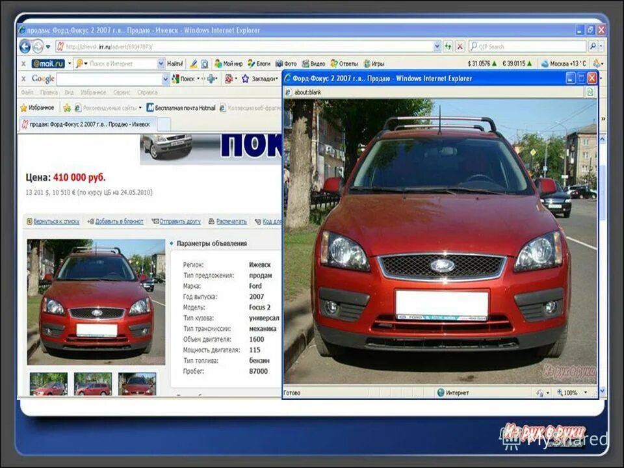This screenshot has width=624, height=468.
Task: Expand the Google search field dropdown
Action: pyautogui.click(x=166, y=79)
